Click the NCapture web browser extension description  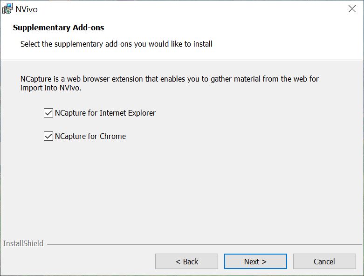(170, 83)
